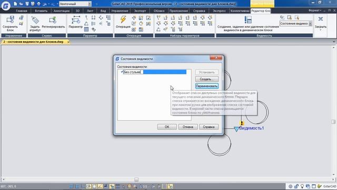Click the large visibility states icon
Screen dimensions: 337x190
[248, 20]
